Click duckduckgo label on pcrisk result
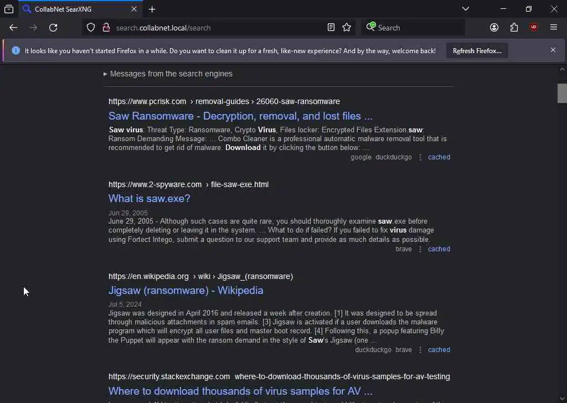The image size is (567, 403). click(394, 157)
